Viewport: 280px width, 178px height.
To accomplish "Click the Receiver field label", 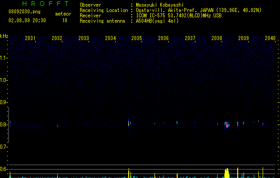I will point(90,16).
